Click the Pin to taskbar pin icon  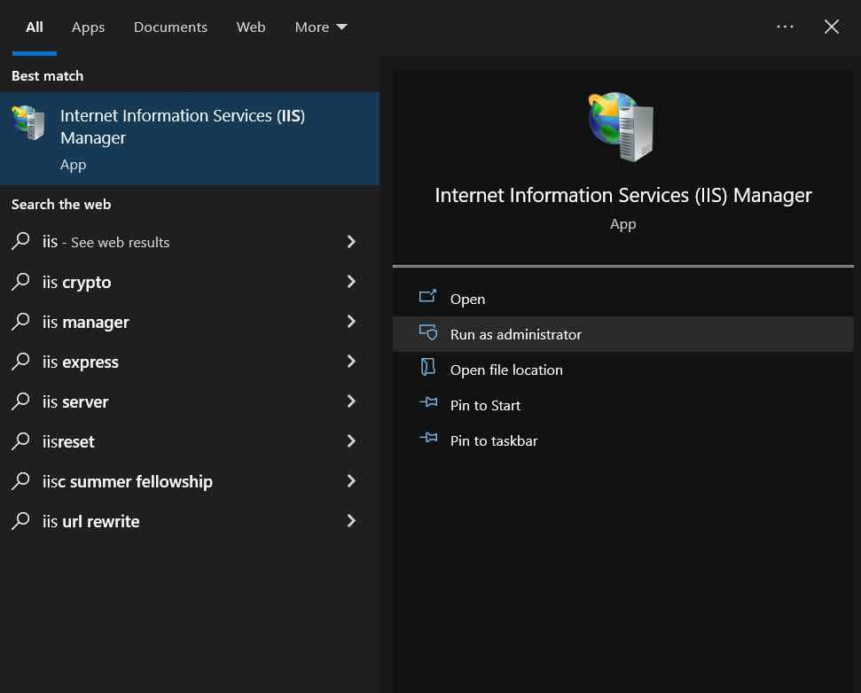point(428,440)
